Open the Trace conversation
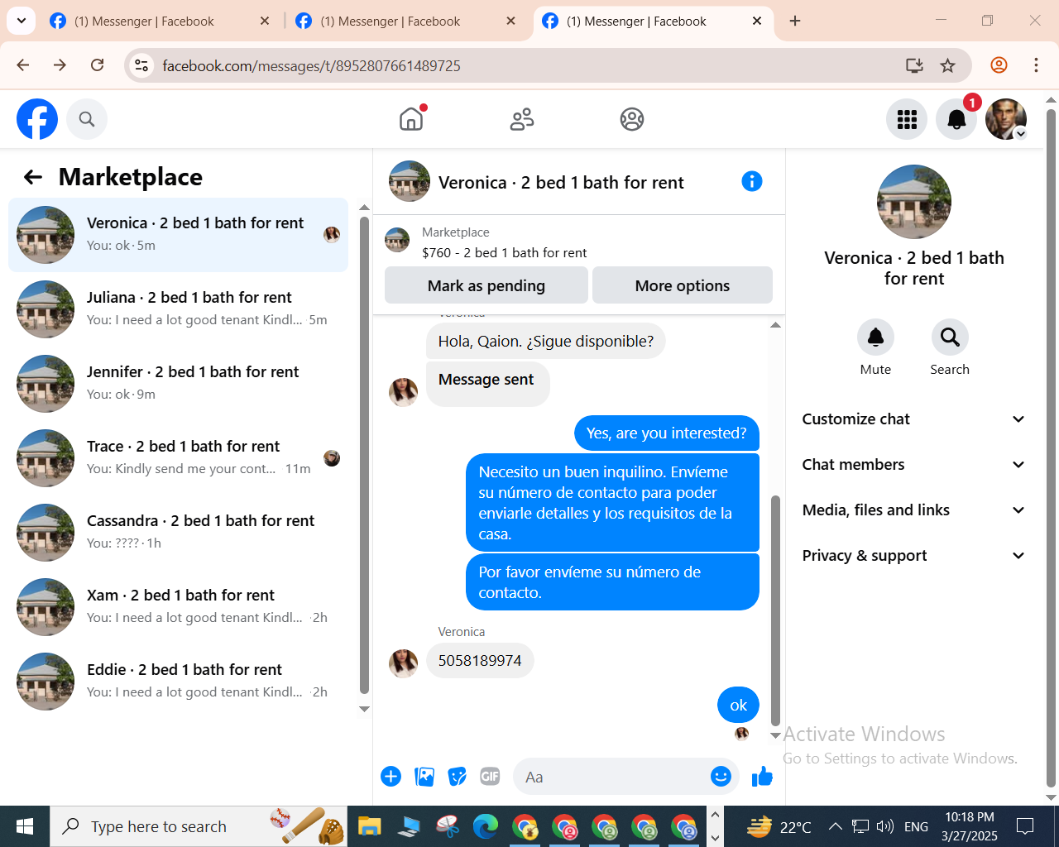The image size is (1059, 847). (178, 458)
